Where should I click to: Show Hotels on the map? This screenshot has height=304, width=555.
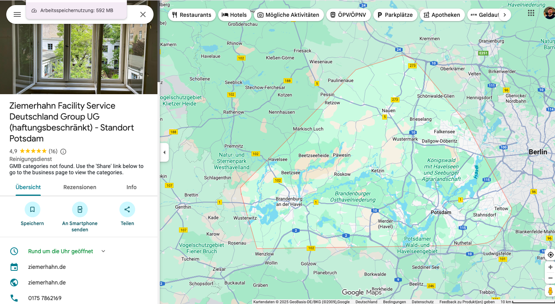tap(234, 15)
